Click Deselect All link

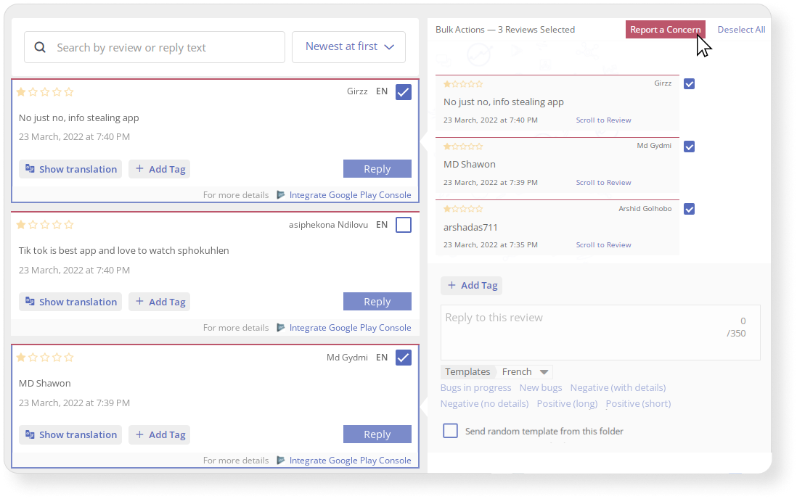(x=741, y=30)
